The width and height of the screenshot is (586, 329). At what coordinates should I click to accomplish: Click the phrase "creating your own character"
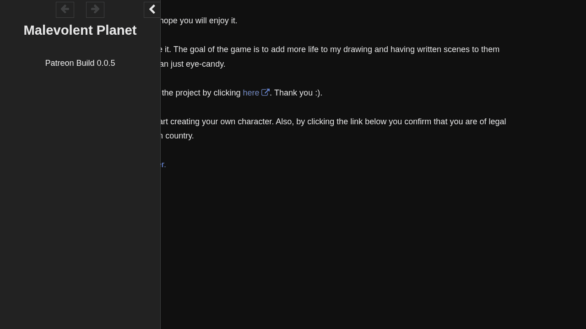222,122
